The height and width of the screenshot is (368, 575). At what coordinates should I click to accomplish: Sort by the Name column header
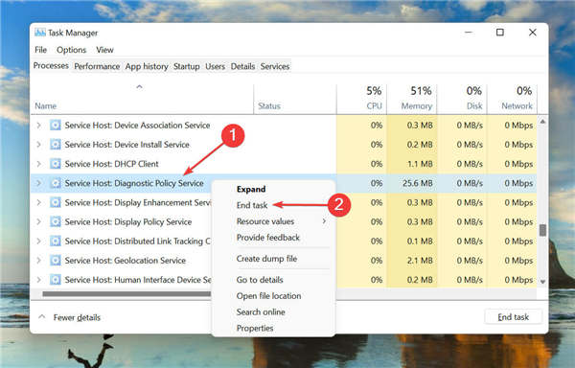pyautogui.click(x=45, y=106)
